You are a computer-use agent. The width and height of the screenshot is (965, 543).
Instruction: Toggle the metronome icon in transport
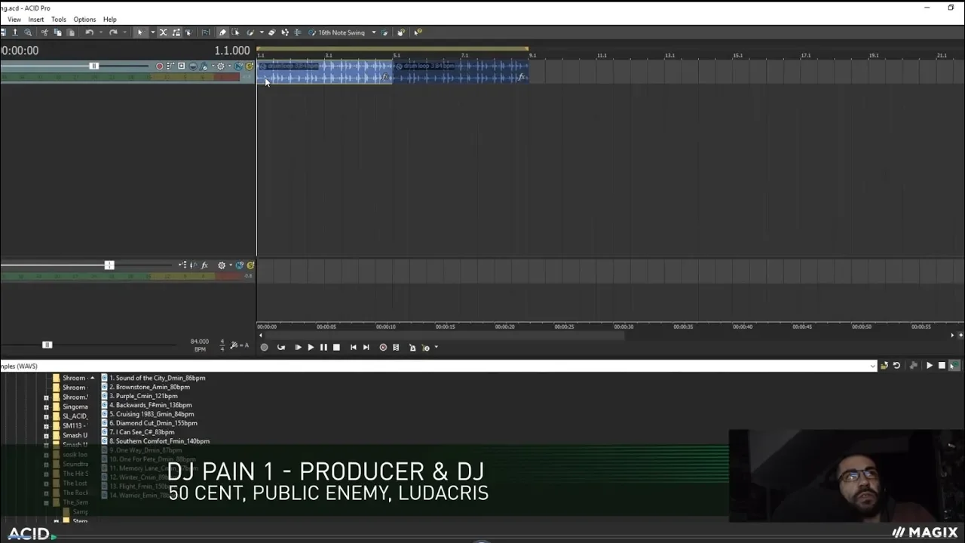point(412,347)
